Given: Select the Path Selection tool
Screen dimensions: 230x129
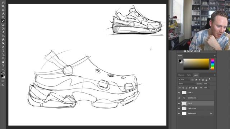Looking at the screenshot, I should [x=3, y=54].
